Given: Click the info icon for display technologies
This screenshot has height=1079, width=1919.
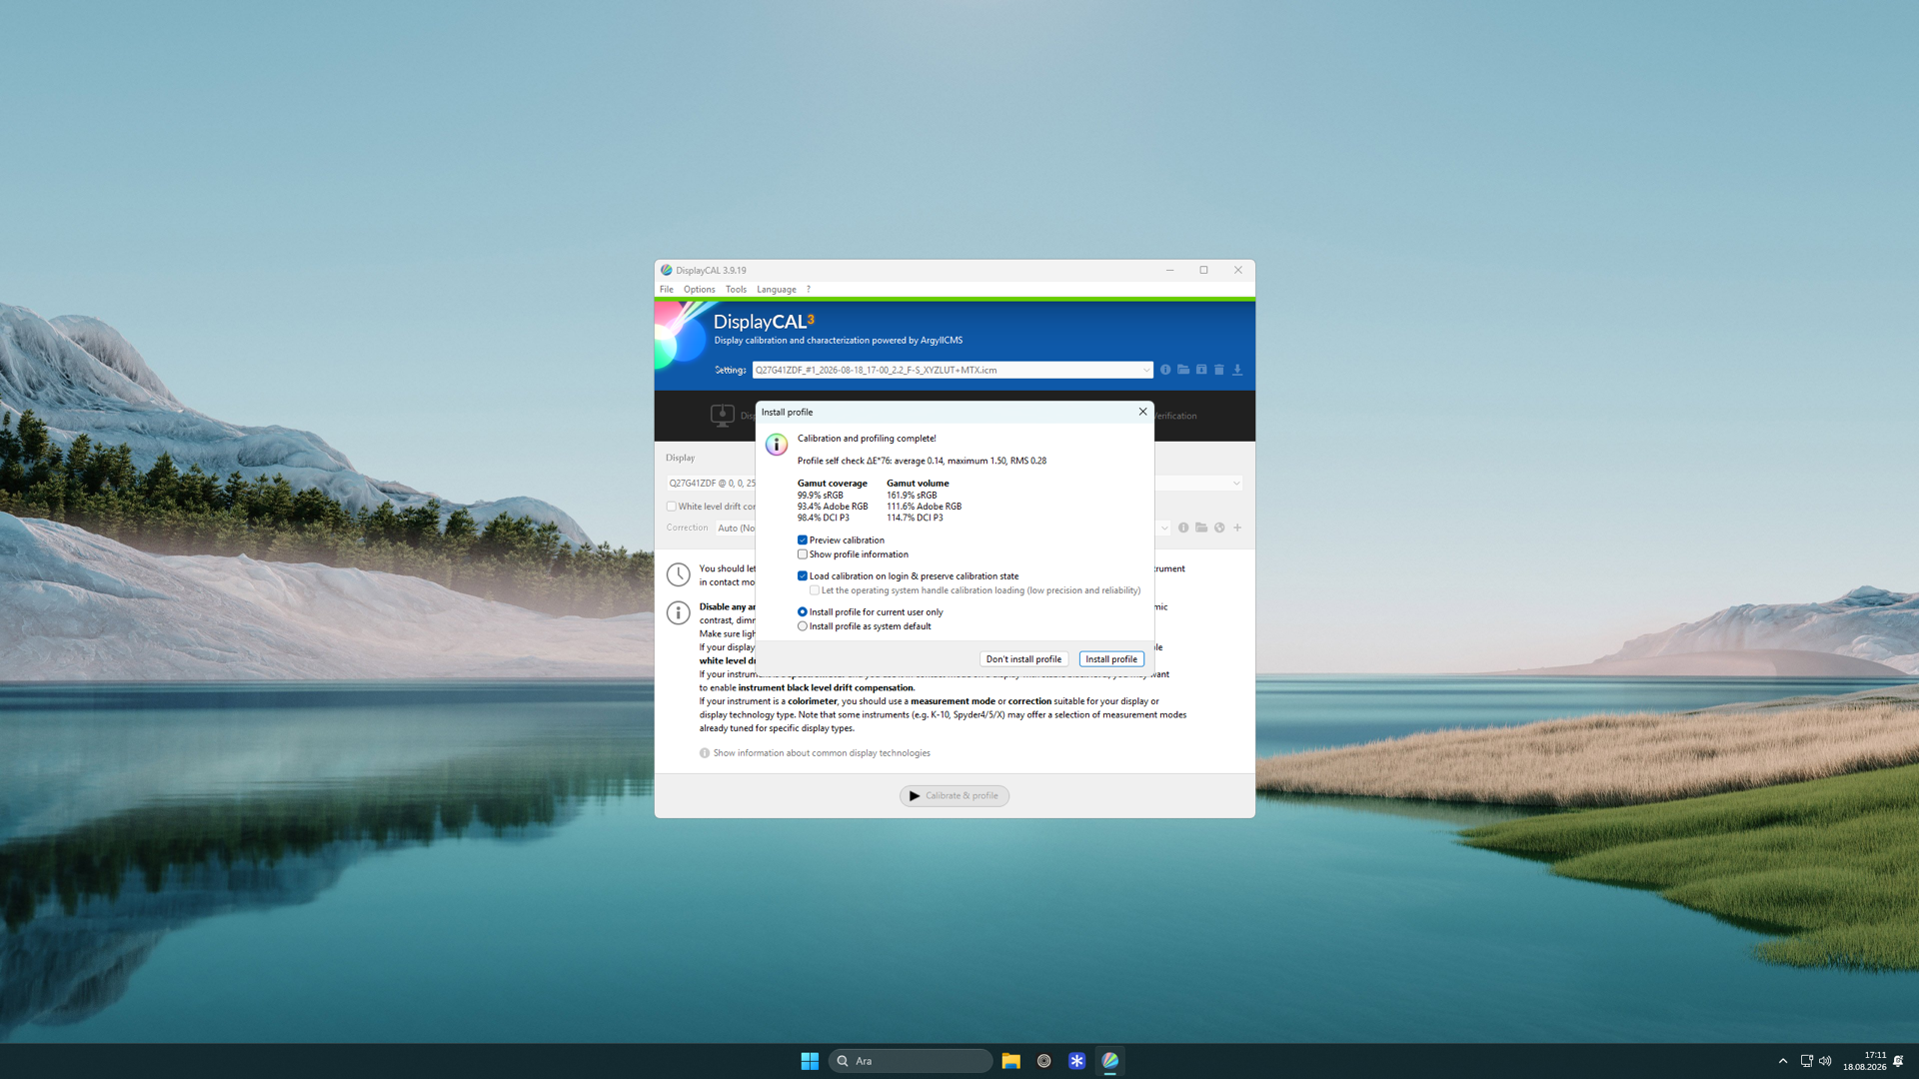Looking at the screenshot, I should tap(705, 753).
